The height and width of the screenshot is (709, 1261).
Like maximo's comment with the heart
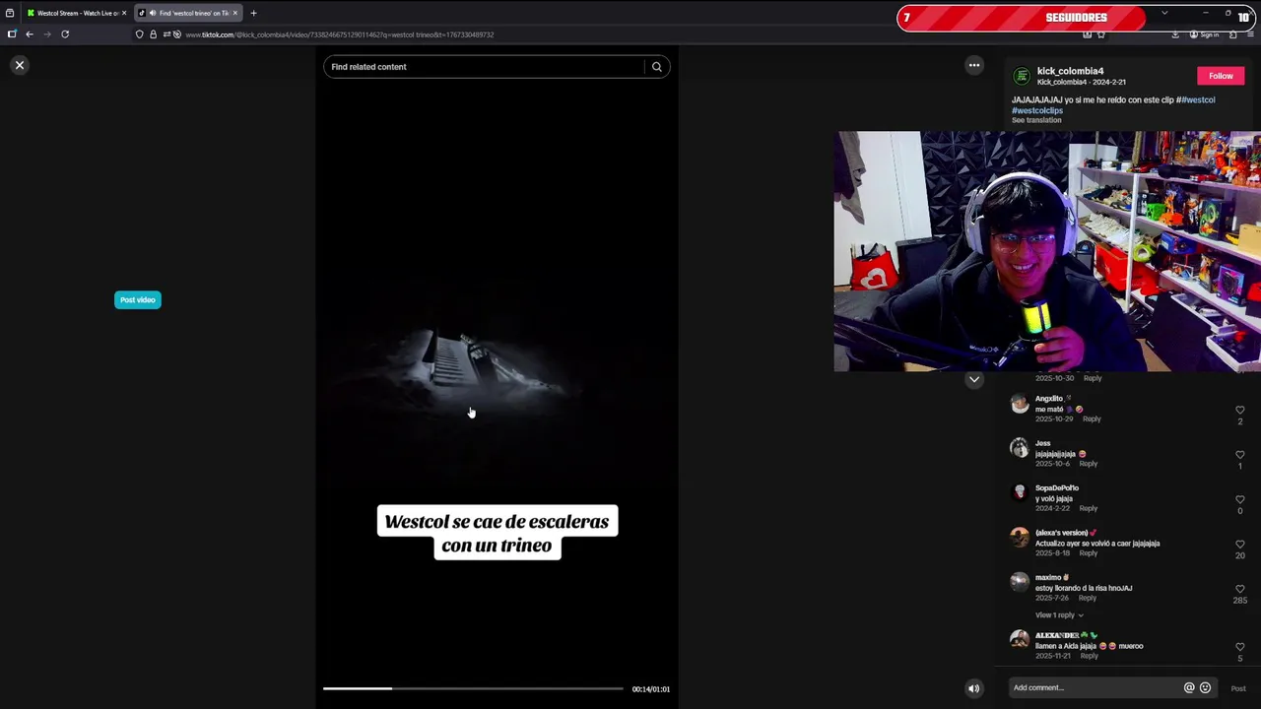coord(1240,589)
